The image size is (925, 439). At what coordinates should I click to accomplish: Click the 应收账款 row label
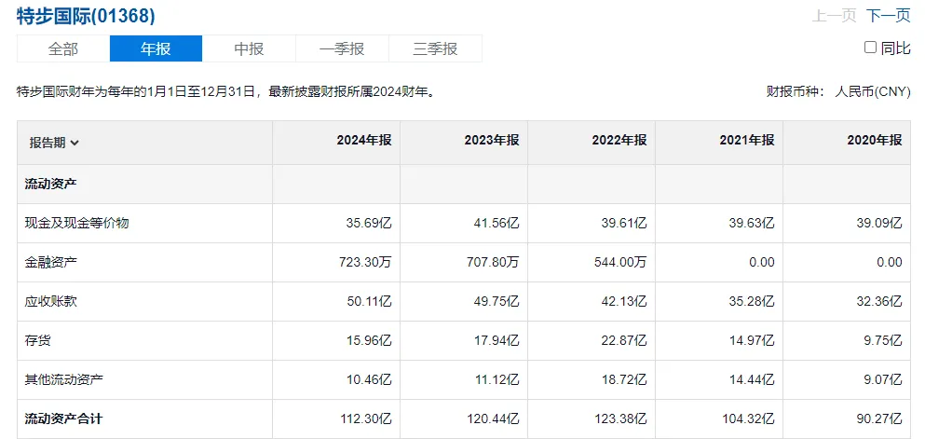[50, 301]
